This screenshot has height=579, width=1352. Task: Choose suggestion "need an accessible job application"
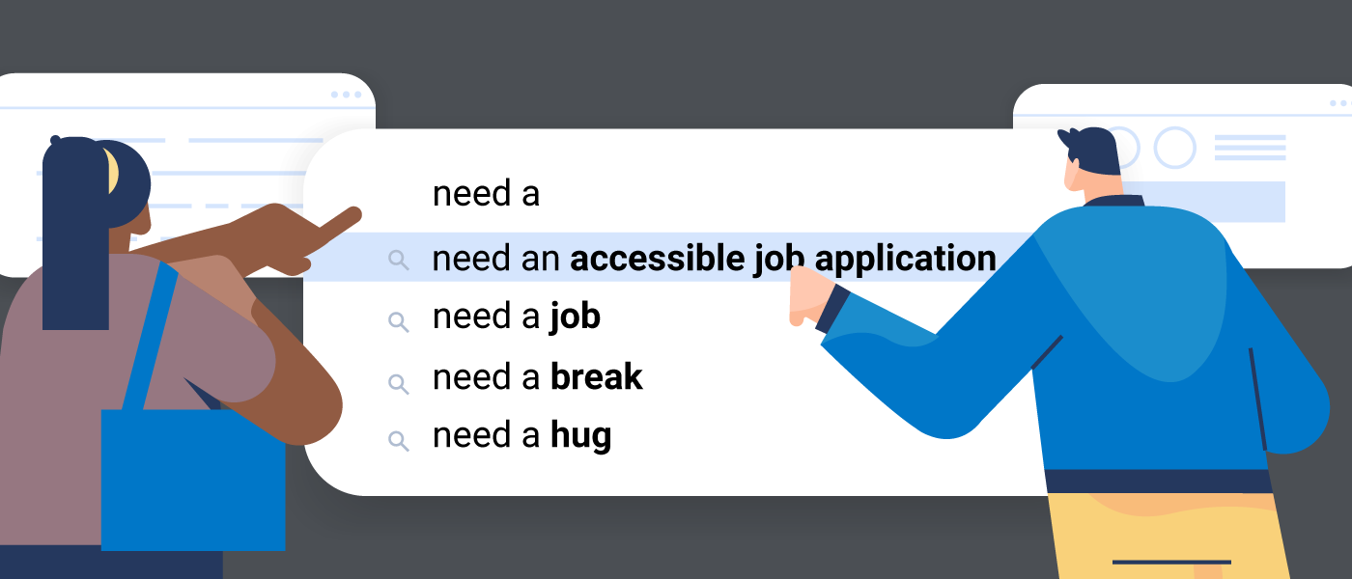(x=714, y=260)
